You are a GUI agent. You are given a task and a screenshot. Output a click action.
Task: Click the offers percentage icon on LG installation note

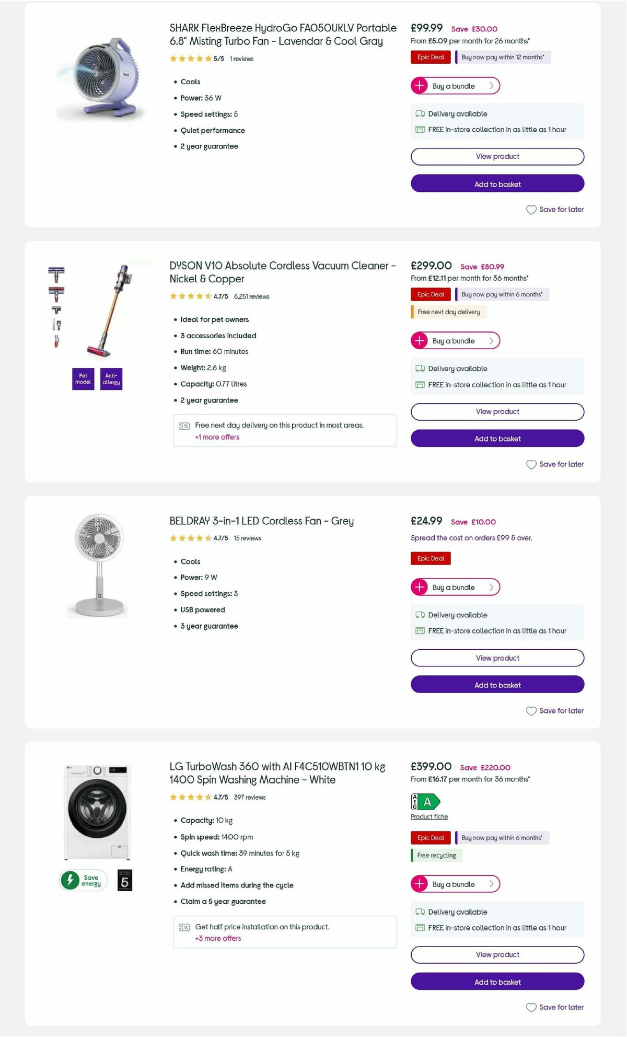click(x=183, y=927)
